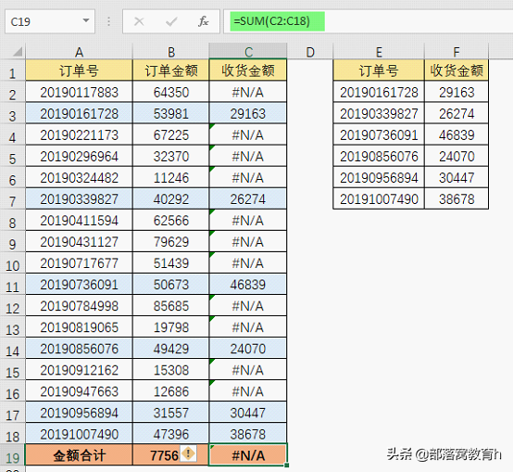Select cell with order 20190296964
The width and height of the screenshot is (513, 472).
pyautogui.click(x=80, y=156)
